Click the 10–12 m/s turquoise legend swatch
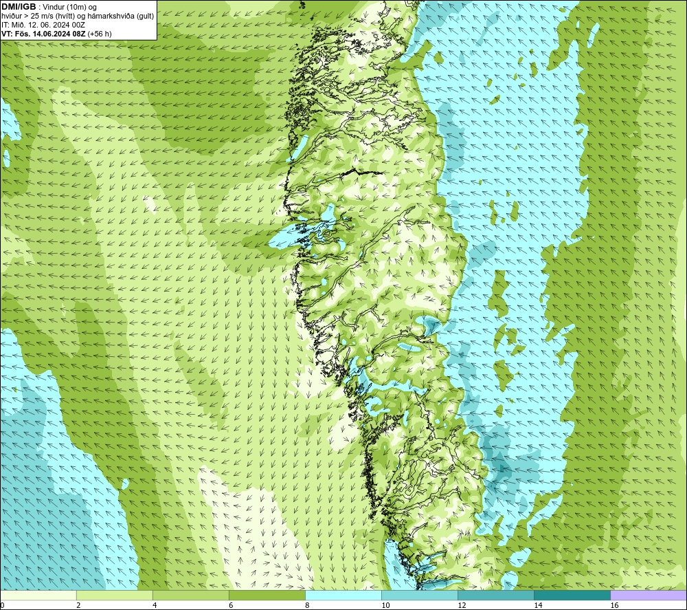Screen dimensions: 687x610 pyautogui.click(x=420, y=595)
